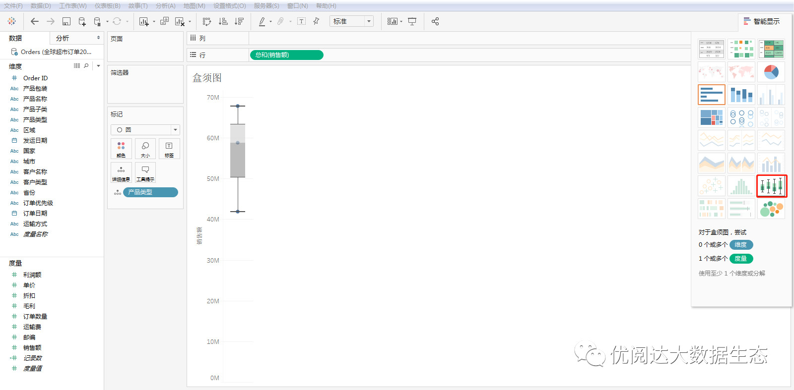Click the 工具提示 tooltip button

coord(145,172)
